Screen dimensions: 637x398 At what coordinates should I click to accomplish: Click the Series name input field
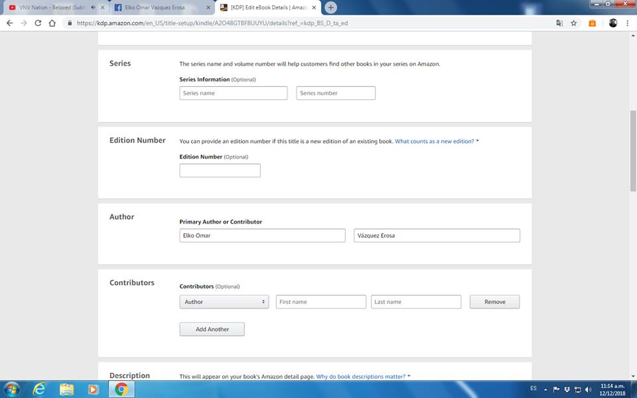(x=233, y=94)
